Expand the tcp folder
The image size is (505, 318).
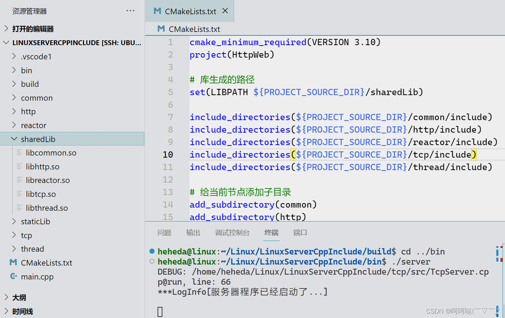pos(14,235)
